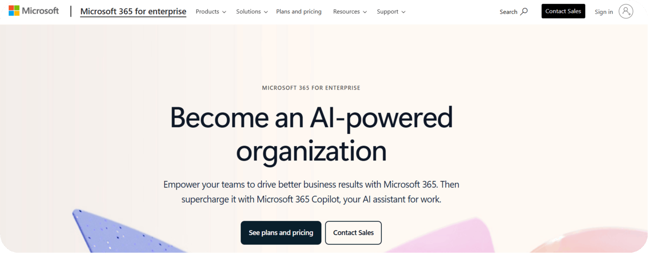Expand the Support dropdown chevron

click(x=404, y=12)
